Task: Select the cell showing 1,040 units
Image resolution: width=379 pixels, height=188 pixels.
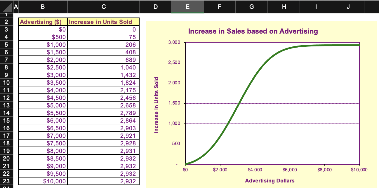Action: (104, 67)
